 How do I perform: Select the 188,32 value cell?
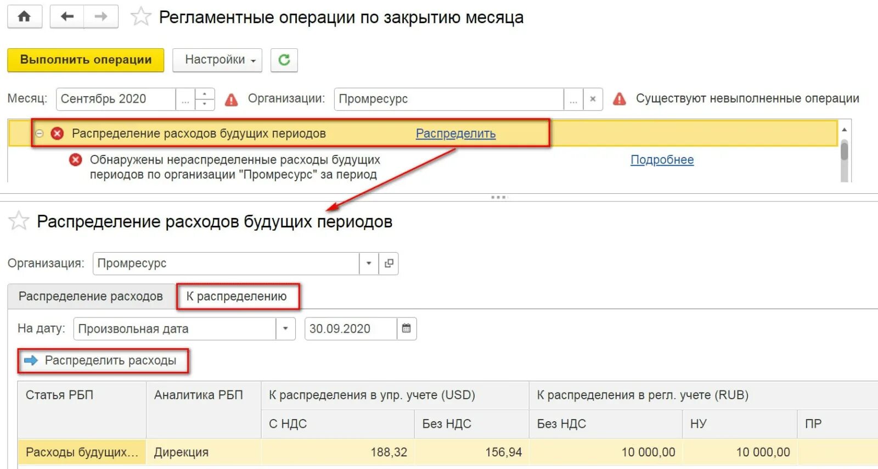pyautogui.click(x=338, y=452)
